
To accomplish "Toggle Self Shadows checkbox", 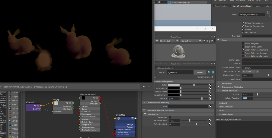I will coord(243,32).
